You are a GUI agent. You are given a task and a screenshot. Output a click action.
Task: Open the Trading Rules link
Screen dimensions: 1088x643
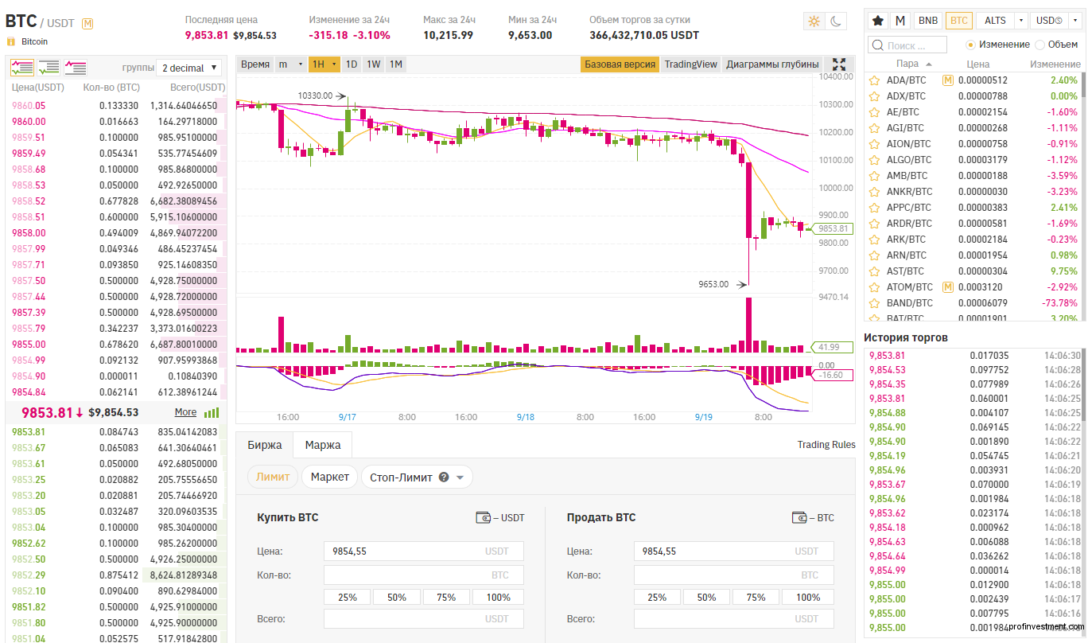(x=826, y=445)
